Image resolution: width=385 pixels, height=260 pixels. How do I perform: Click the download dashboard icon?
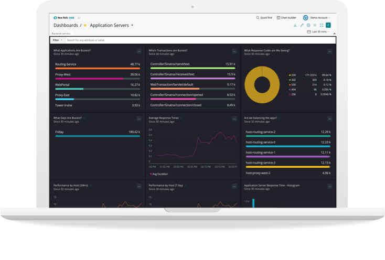click(295, 25)
